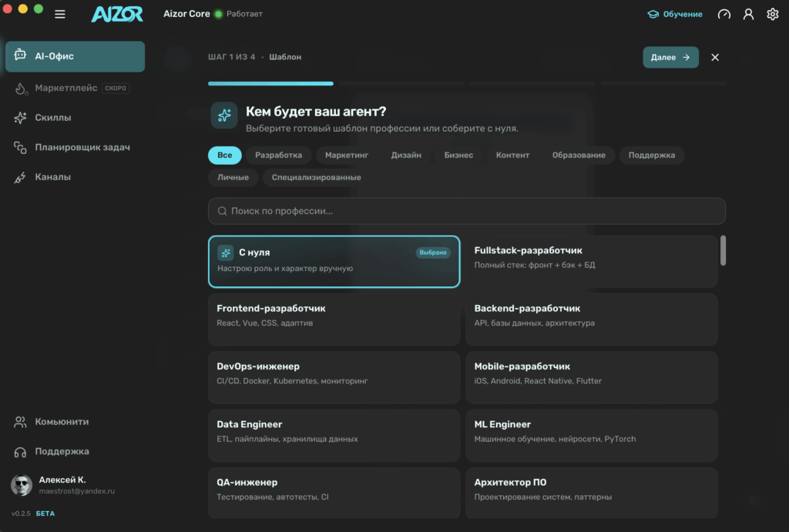Viewport: 789px width, 532px height.
Task: Filter templates by Разработка
Action: (x=278, y=155)
